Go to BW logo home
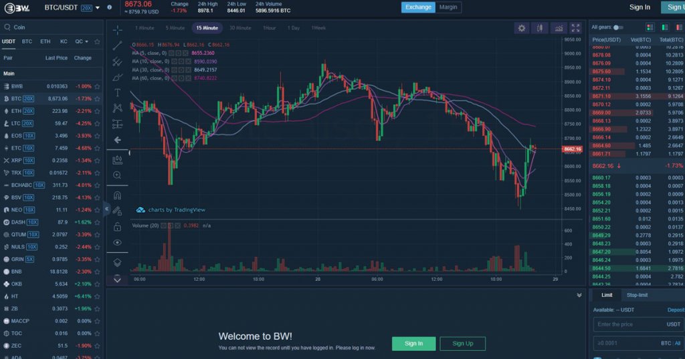This screenshot has height=359, width=685. [x=17, y=8]
